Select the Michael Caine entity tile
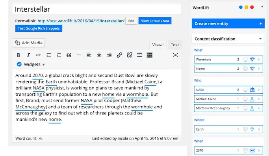269x156 pixels. coord(228,99)
